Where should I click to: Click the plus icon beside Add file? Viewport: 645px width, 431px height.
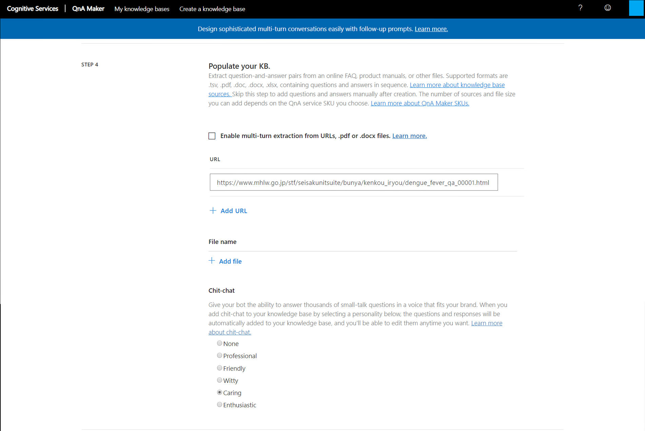point(212,261)
